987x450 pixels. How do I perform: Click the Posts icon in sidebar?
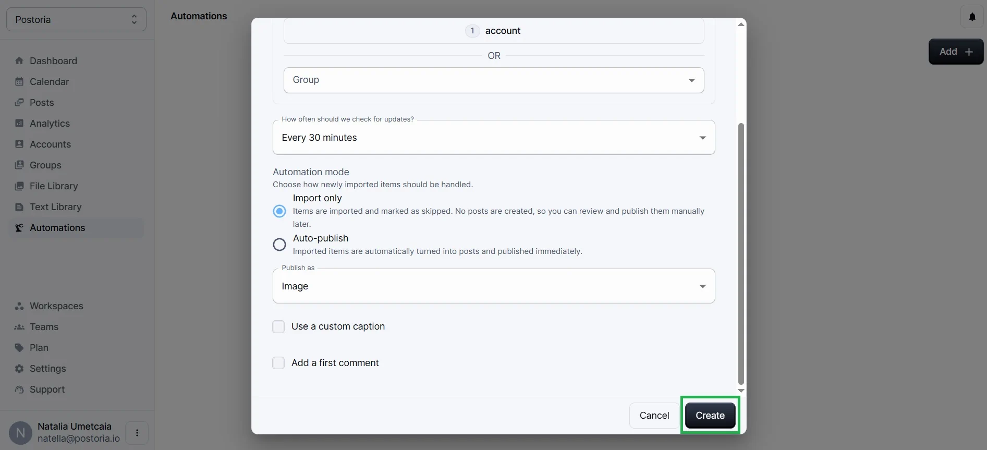(19, 102)
